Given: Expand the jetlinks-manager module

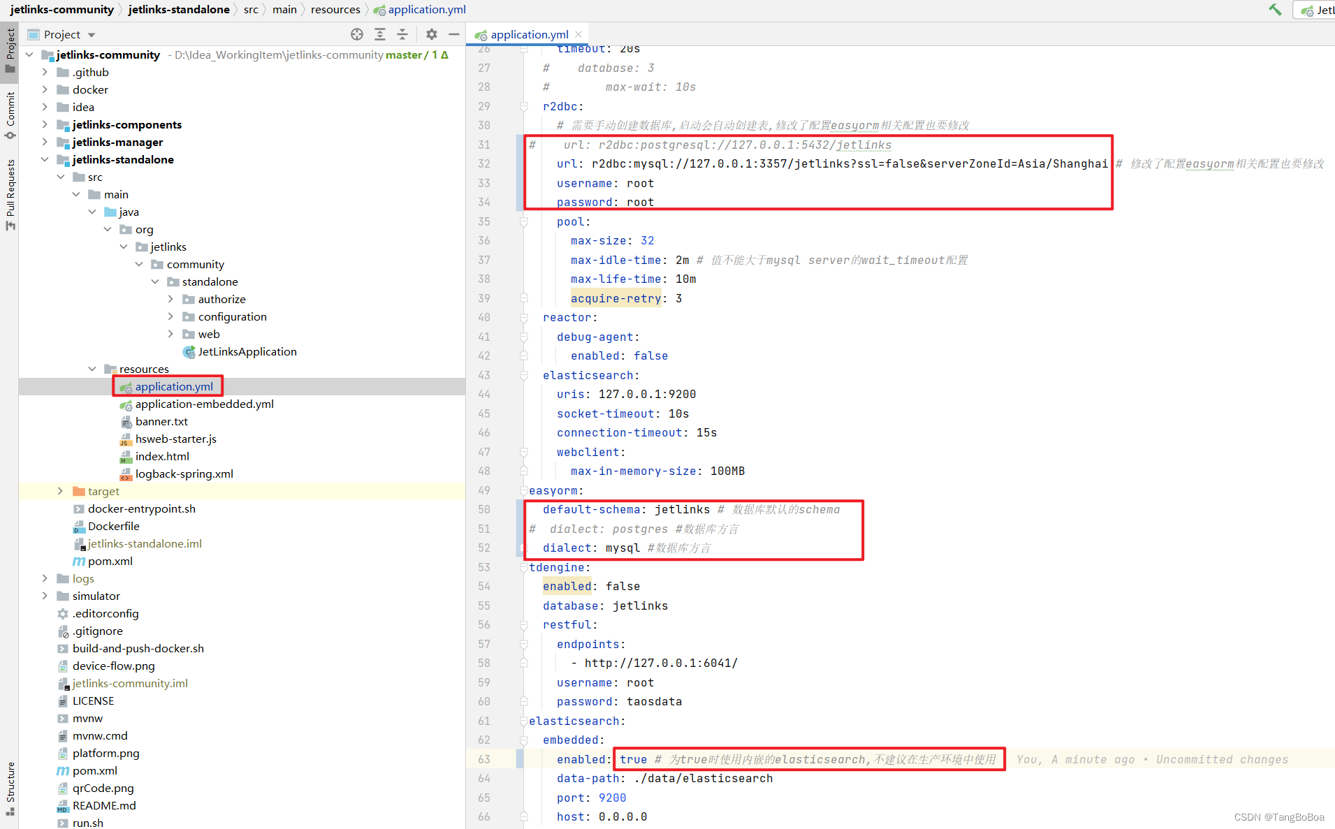Looking at the screenshot, I should (x=45, y=142).
